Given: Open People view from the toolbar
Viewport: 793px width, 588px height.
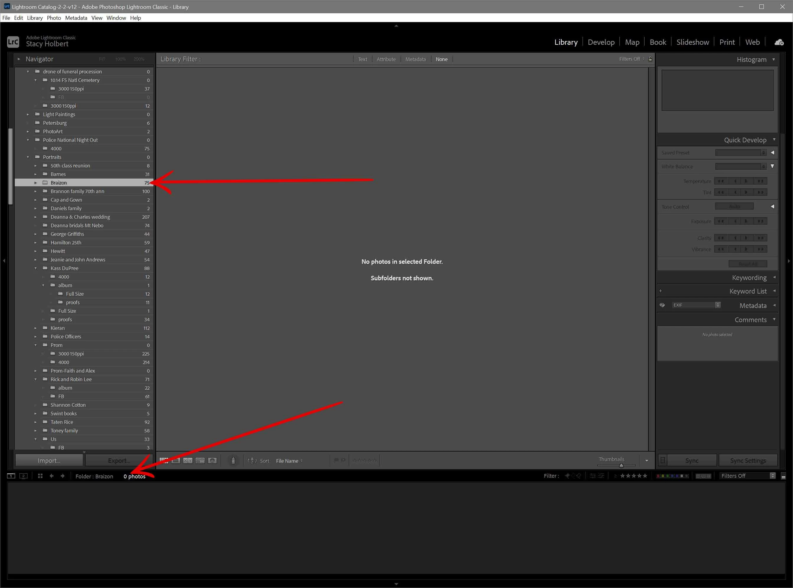Looking at the screenshot, I should [x=213, y=461].
